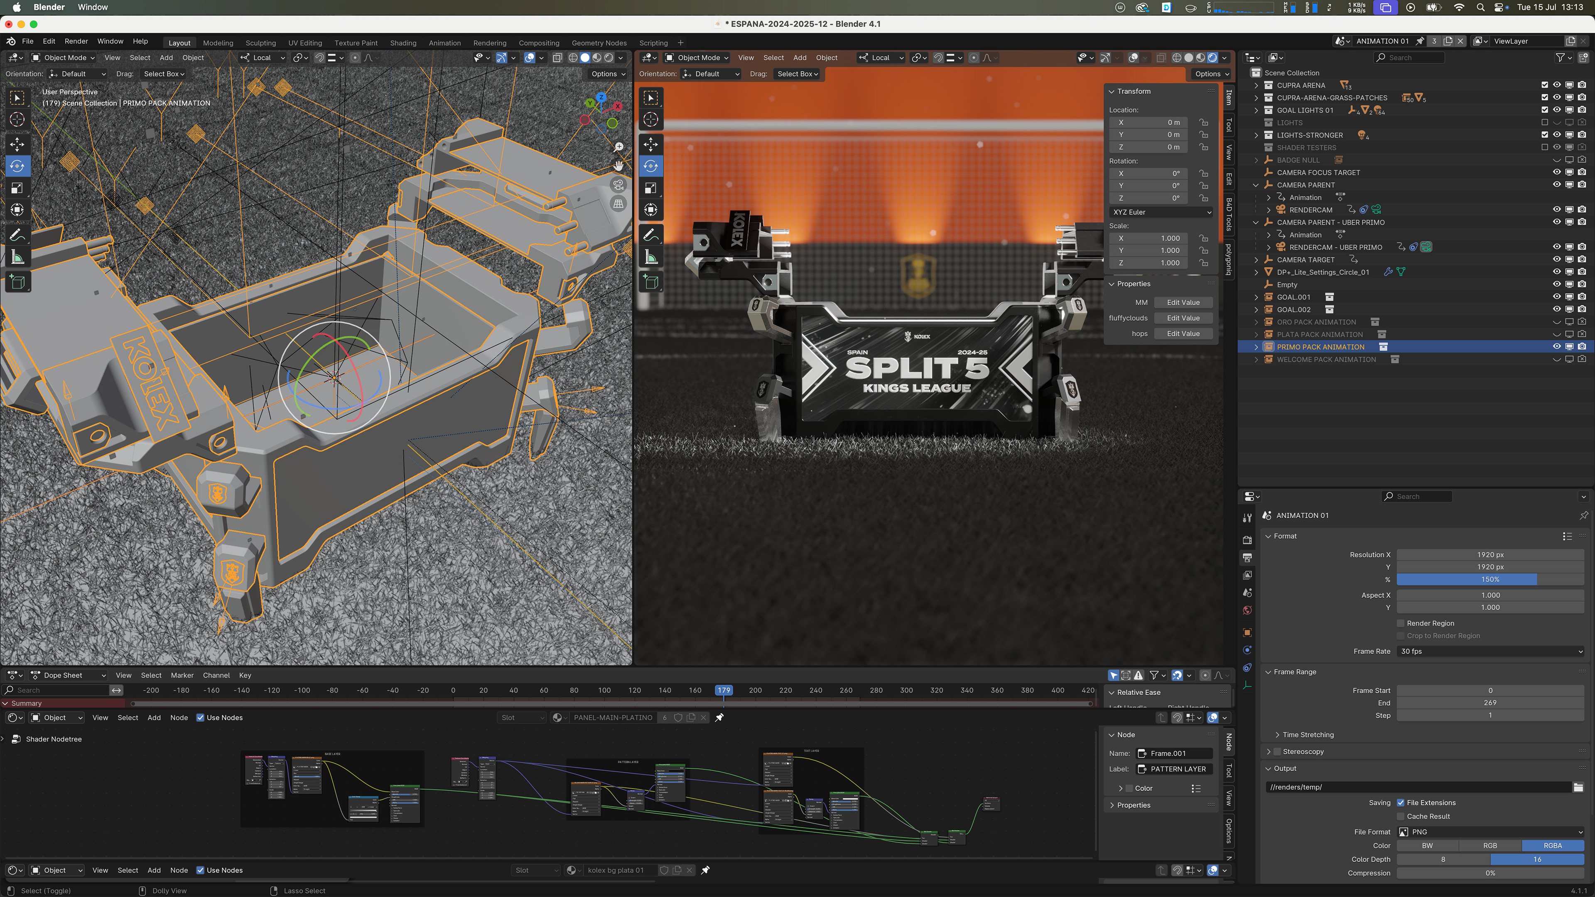Open the Render menu
1595x897 pixels.
pos(76,42)
